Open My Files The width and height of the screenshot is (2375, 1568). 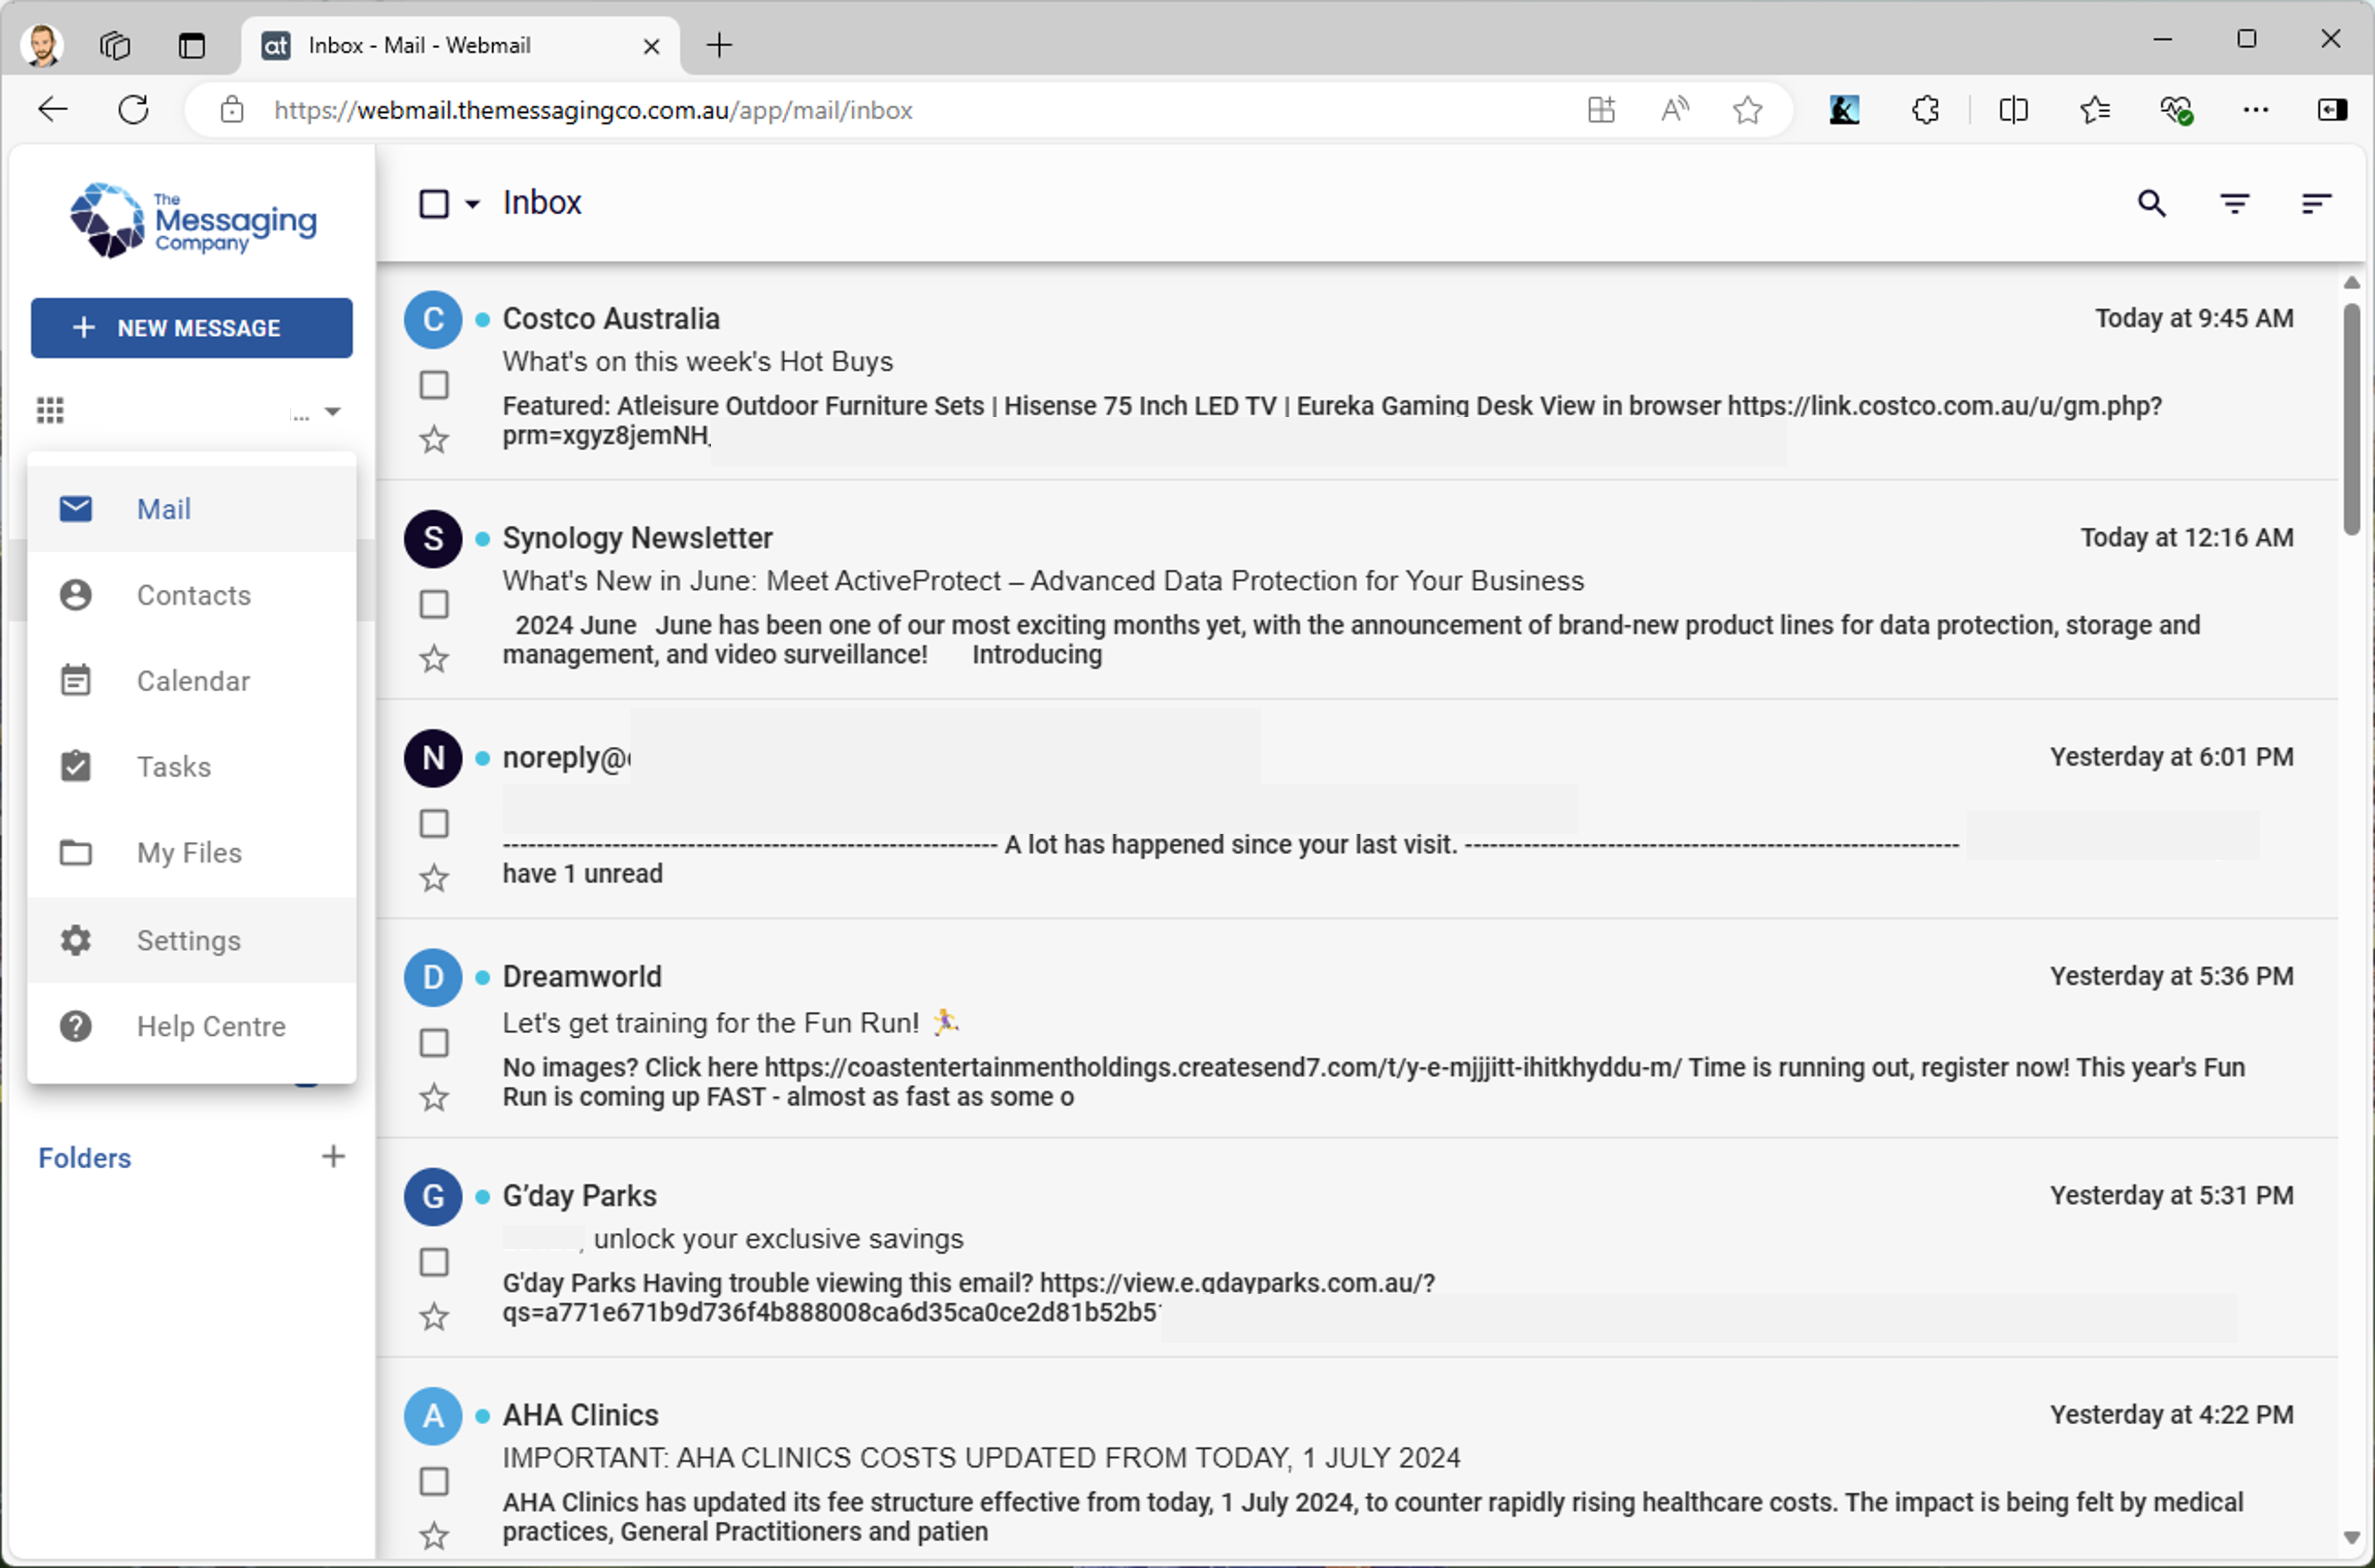click(188, 852)
